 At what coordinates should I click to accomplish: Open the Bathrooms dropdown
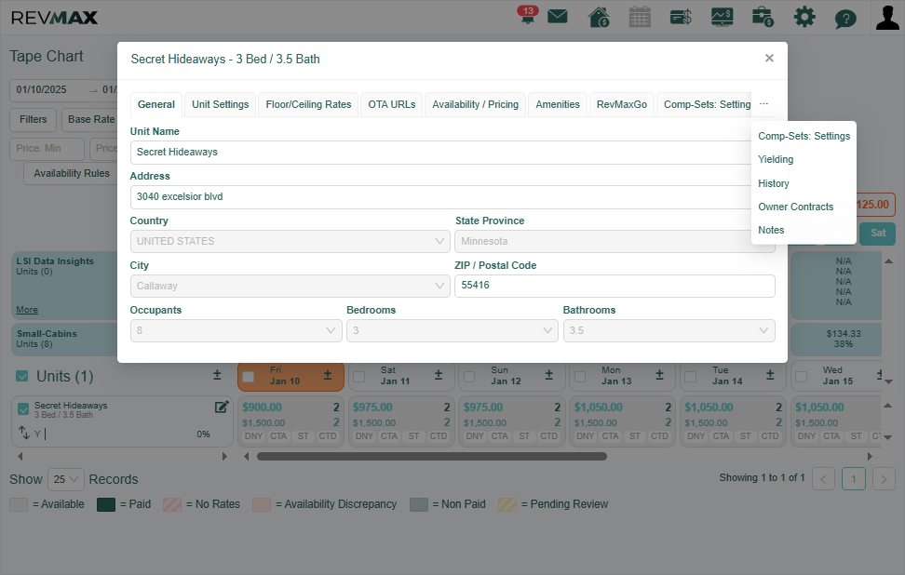click(669, 330)
